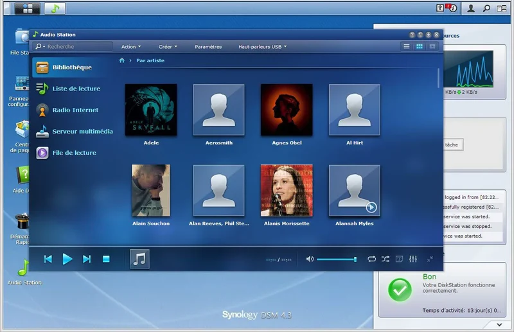Open File Station desktop shortcut
This screenshot has width=514, height=332.
click(x=21, y=42)
